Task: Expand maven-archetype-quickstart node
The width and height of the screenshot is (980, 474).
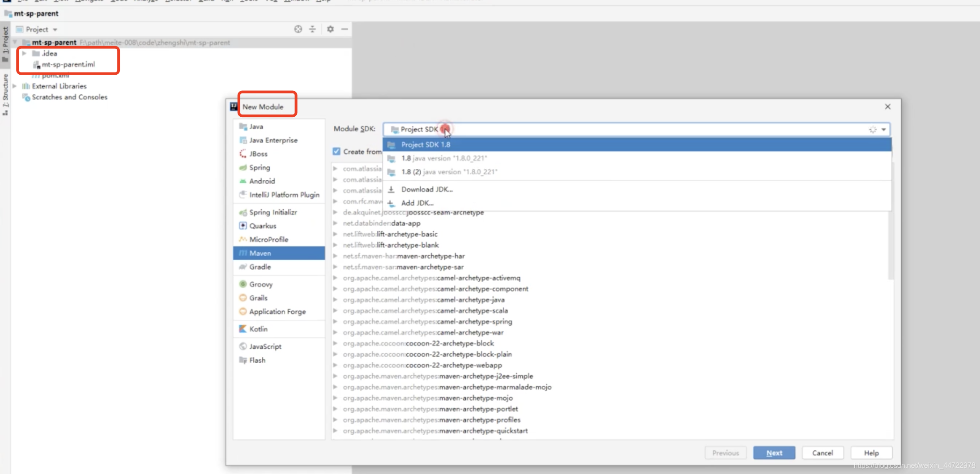Action: point(335,431)
